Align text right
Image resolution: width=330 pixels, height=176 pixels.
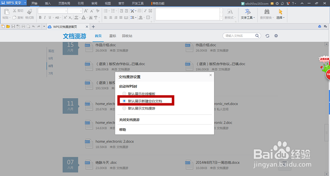point(116,17)
